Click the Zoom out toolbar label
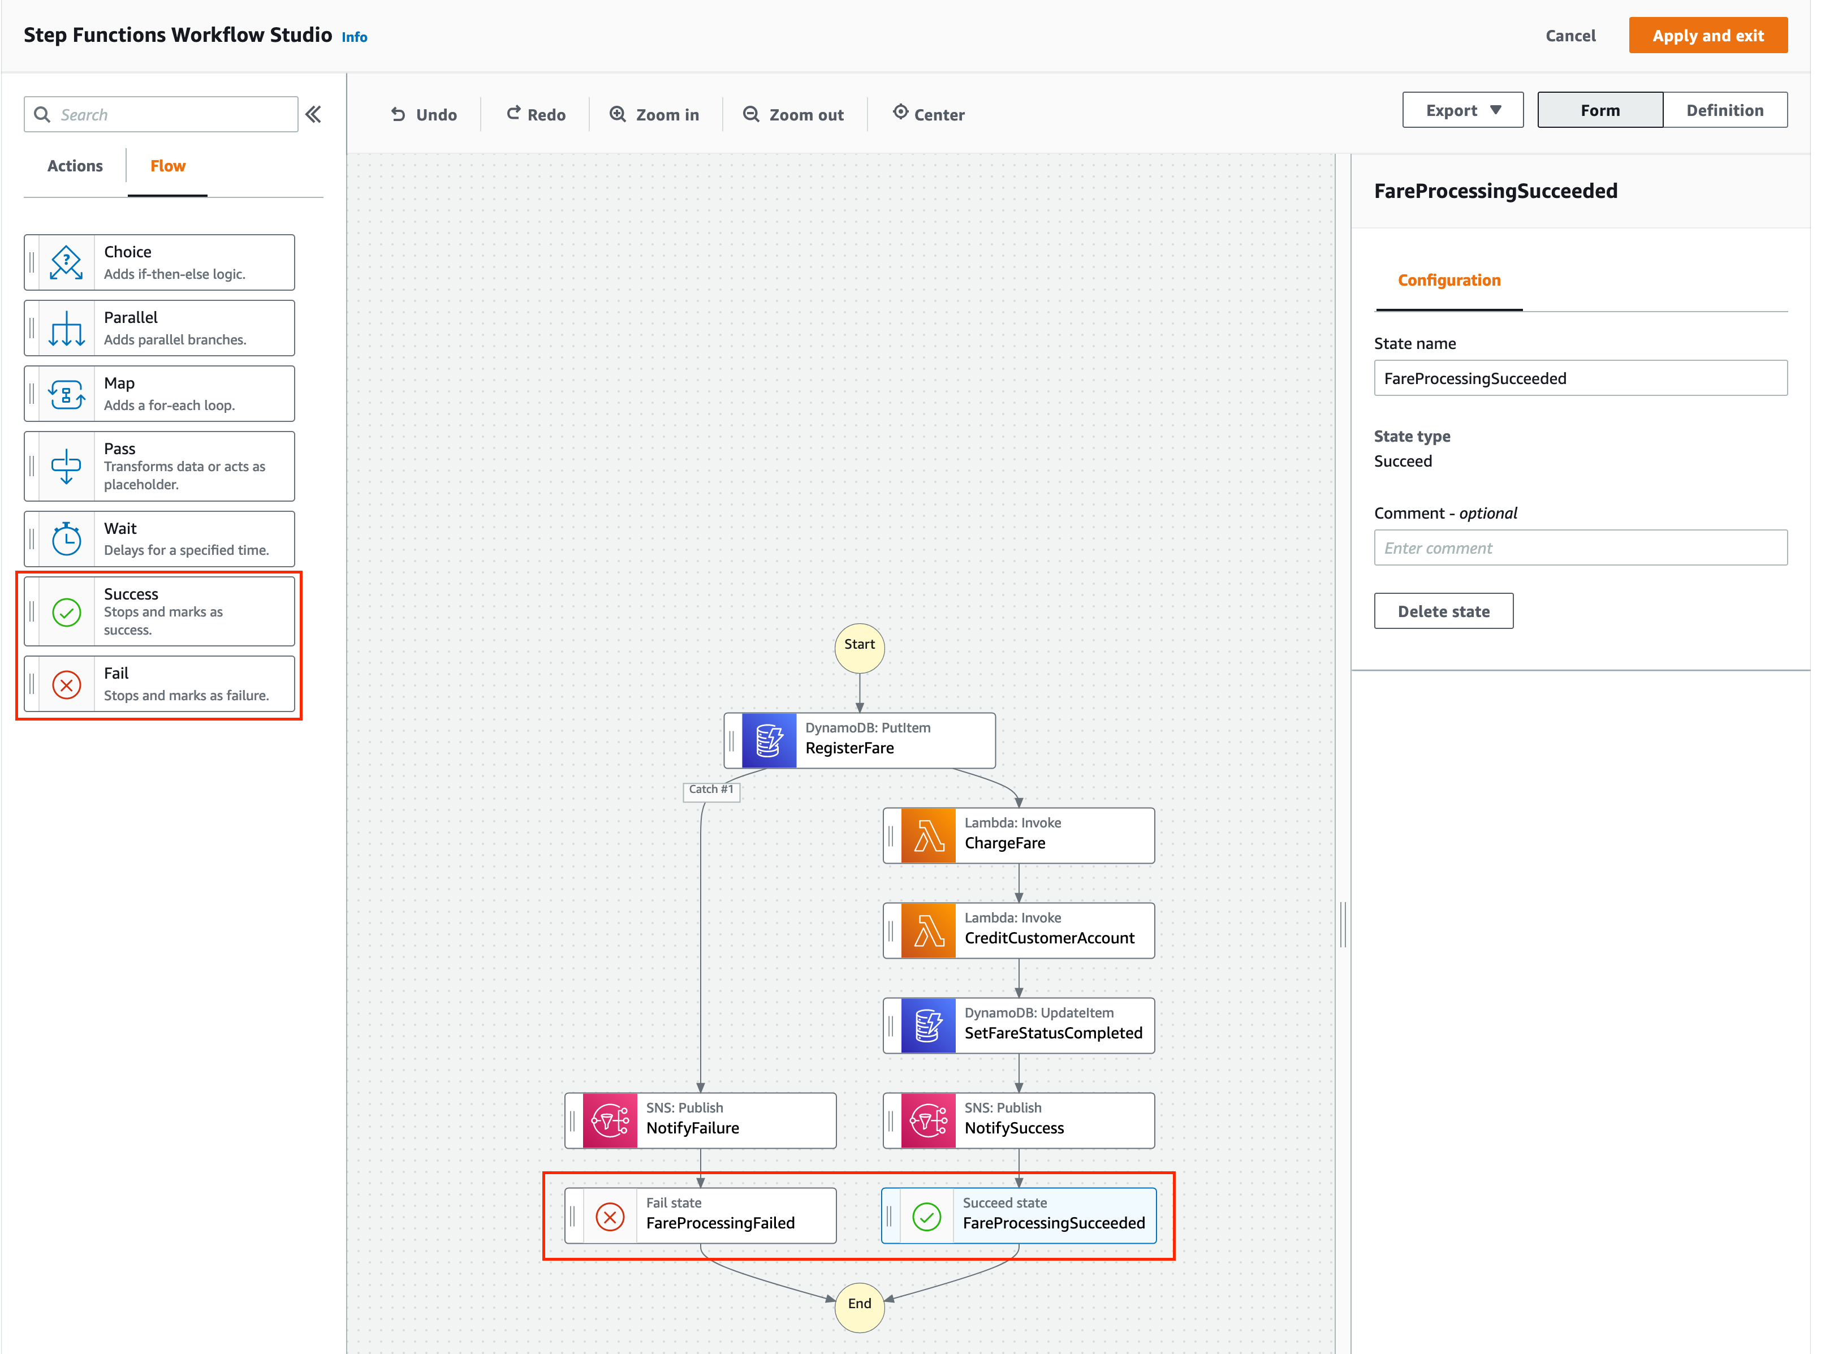Screen dimensions: 1821x1354 pyautogui.click(x=806, y=115)
